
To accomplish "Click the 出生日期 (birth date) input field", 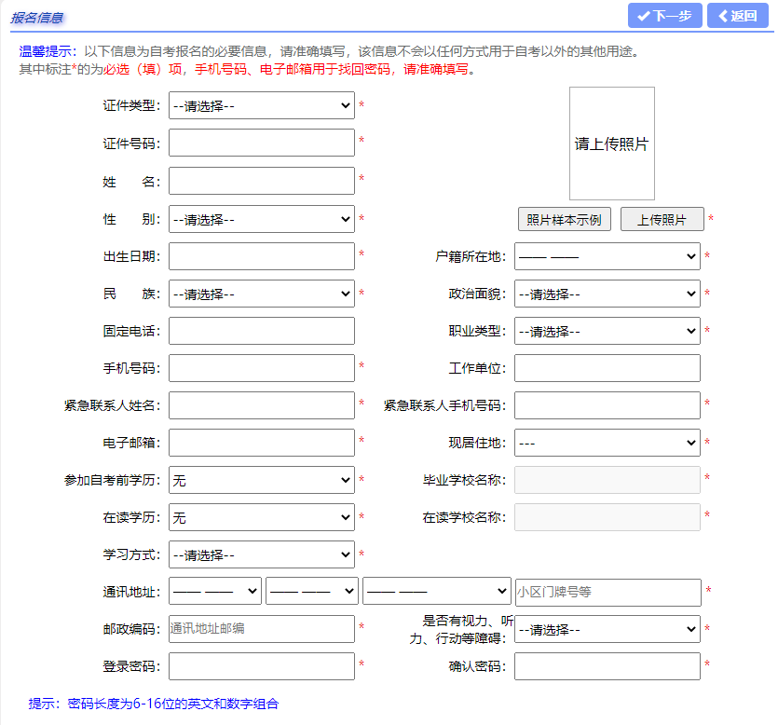I will tap(261, 256).
